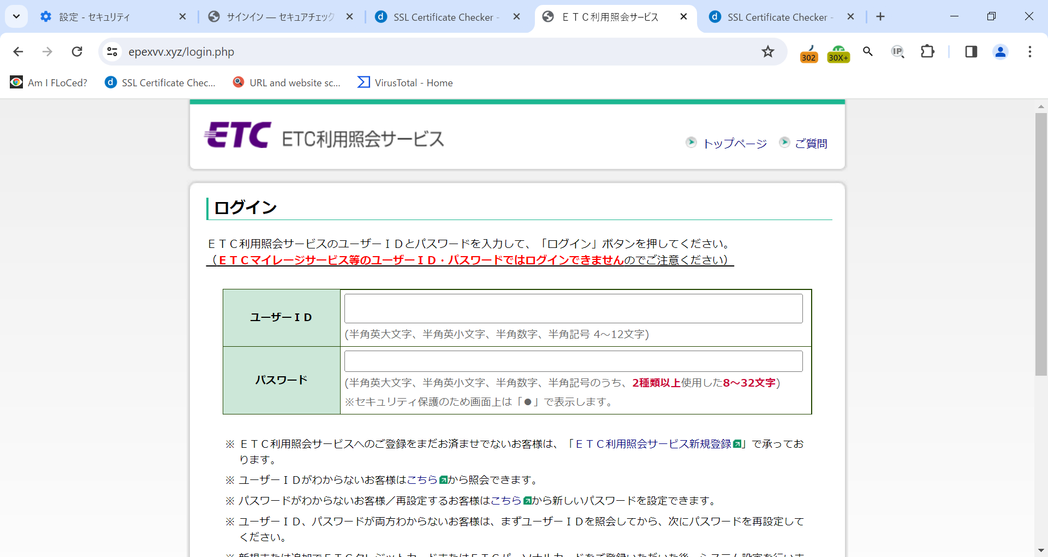Focus the パスワード input field

click(573, 361)
